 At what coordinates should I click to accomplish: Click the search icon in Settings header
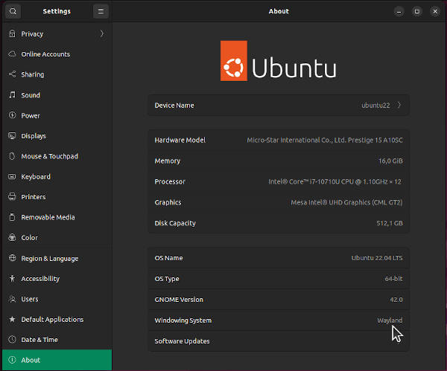[13, 11]
